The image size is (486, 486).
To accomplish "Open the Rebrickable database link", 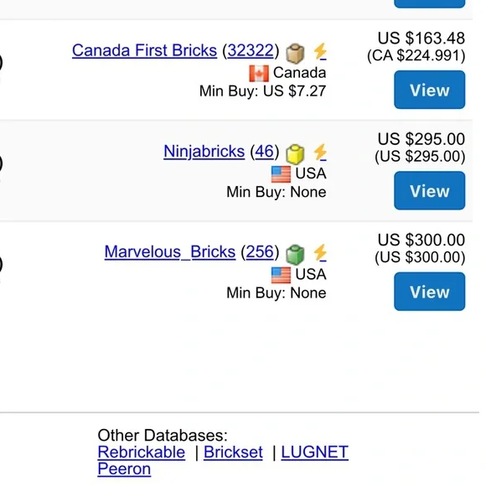I will tap(142, 452).
